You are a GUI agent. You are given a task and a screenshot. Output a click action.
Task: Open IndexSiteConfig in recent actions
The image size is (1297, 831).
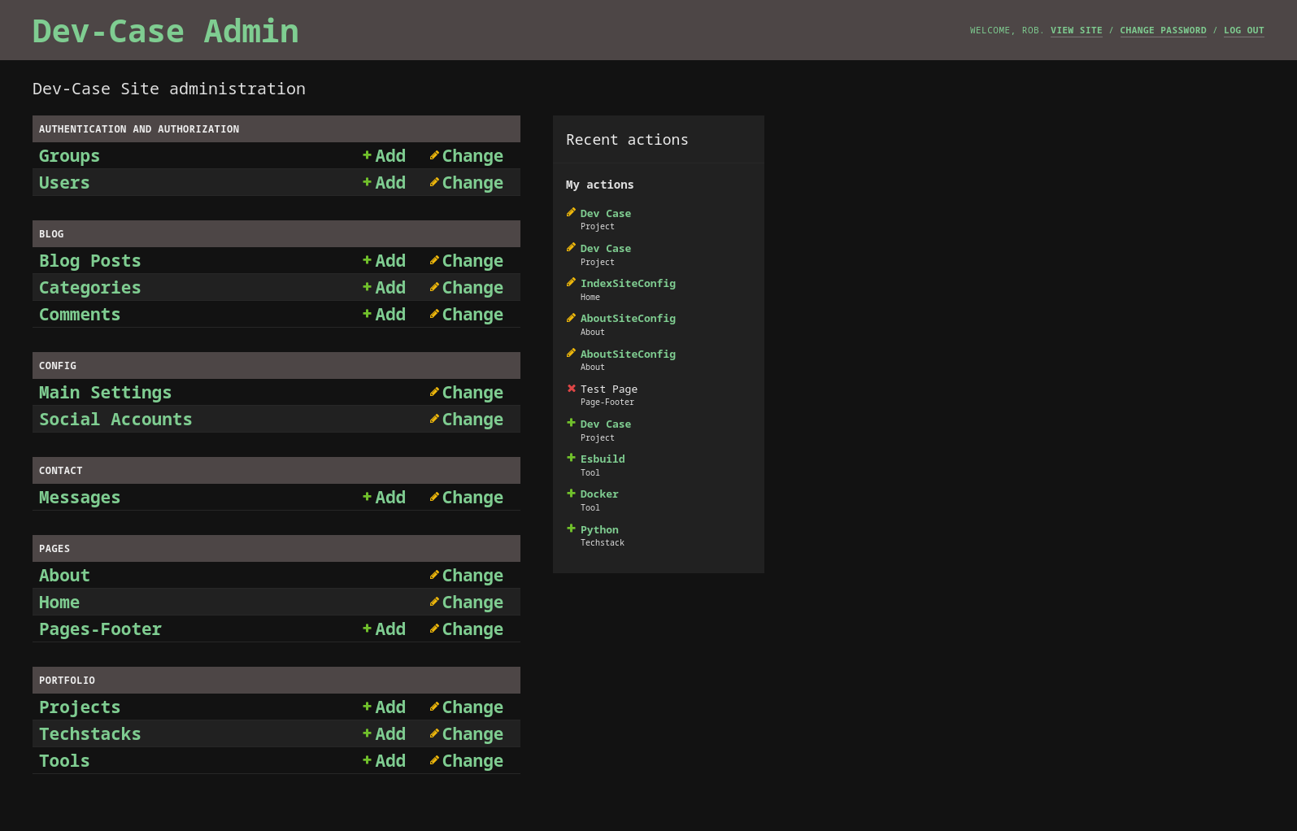tap(628, 284)
